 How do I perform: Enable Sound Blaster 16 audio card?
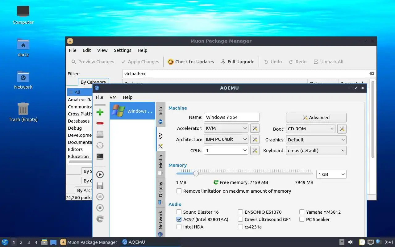(x=179, y=212)
